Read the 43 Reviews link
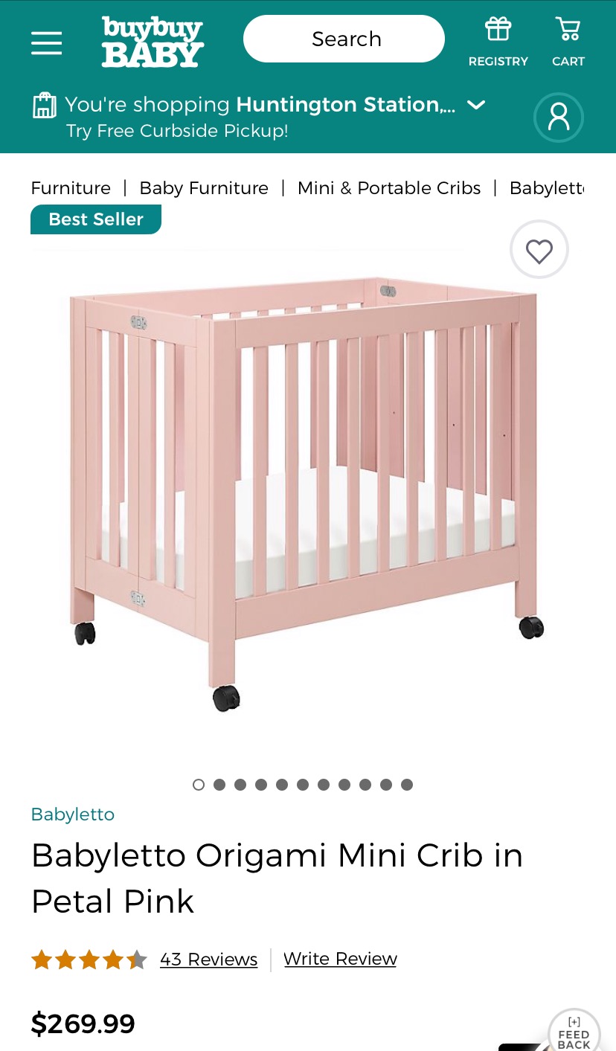This screenshot has width=616, height=1051. click(x=209, y=960)
